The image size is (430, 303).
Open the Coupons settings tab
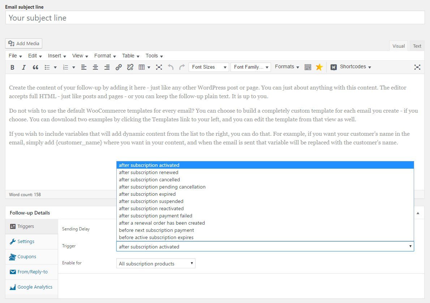click(x=27, y=257)
